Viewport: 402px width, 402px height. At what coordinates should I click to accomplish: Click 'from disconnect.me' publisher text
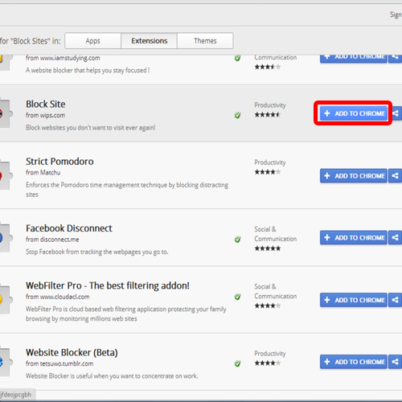(52, 240)
